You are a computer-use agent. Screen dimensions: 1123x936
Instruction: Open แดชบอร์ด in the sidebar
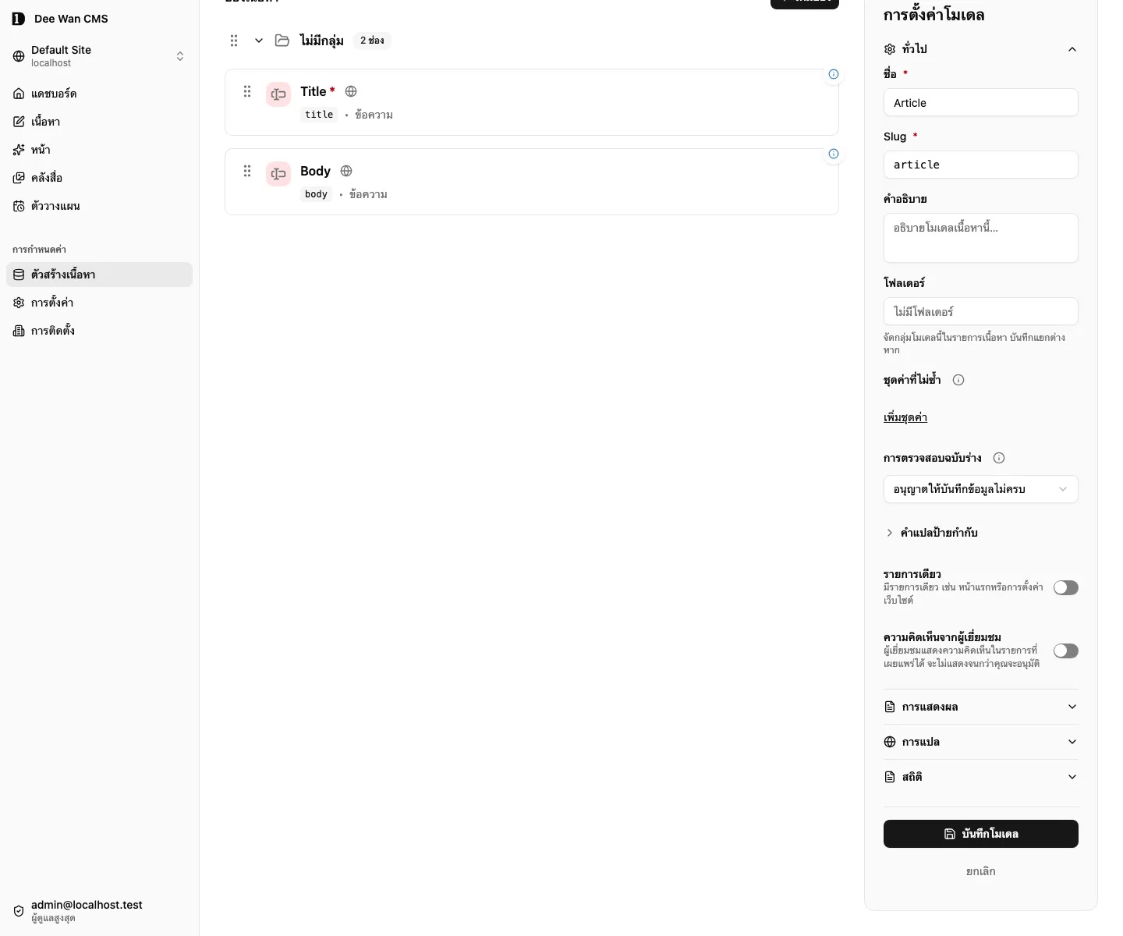(x=99, y=94)
